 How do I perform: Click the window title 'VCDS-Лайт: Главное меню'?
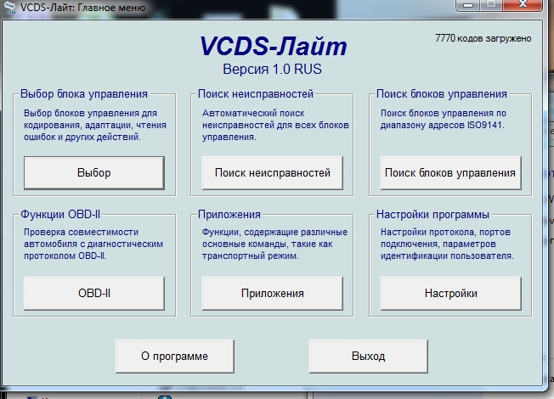[x=82, y=8]
